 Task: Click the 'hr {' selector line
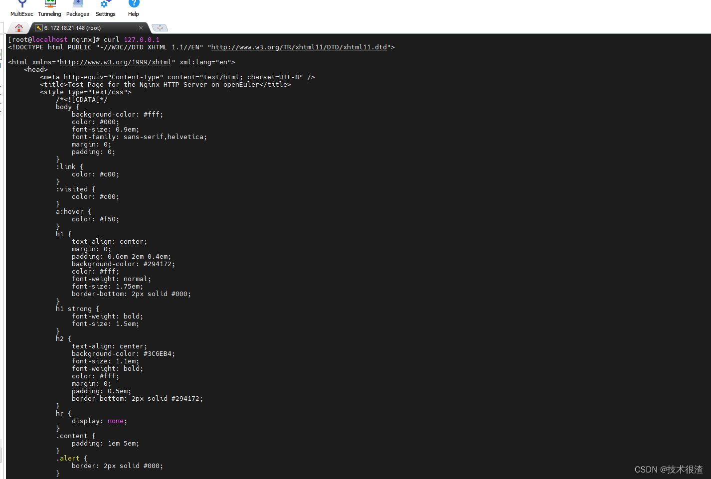tap(64, 414)
